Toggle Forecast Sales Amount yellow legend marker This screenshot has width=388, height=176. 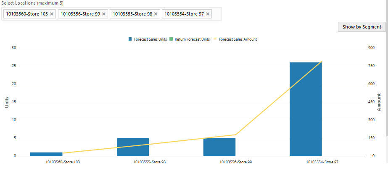215,39
